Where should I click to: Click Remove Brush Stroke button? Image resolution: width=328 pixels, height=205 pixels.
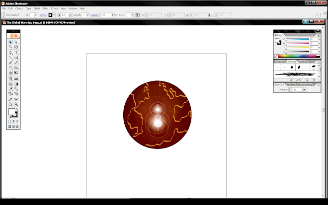(x=291, y=80)
